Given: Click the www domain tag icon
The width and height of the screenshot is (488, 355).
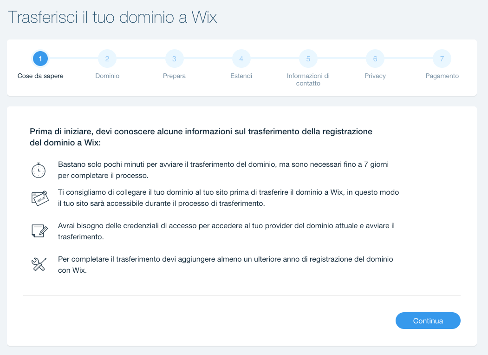Looking at the screenshot, I should click(x=40, y=198).
